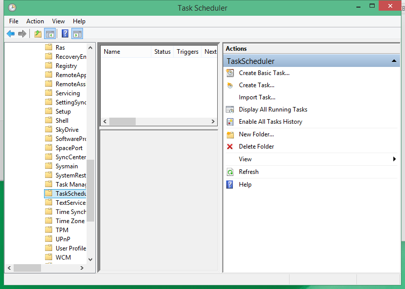Click the Task Scheduler clock title bar icon
The width and height of the screenshot is (405, 289).
pos(12,8)
